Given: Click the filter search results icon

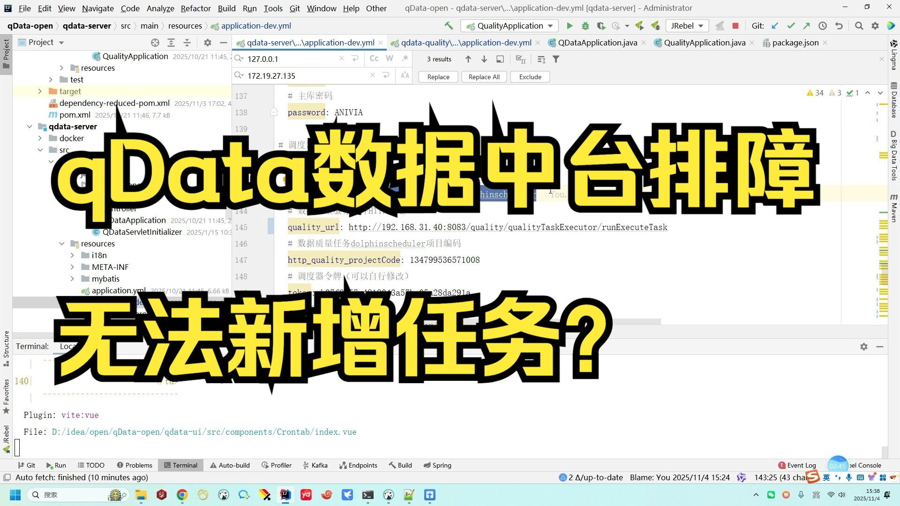Looking at the screenshot, I should click(x=556, y=59).
